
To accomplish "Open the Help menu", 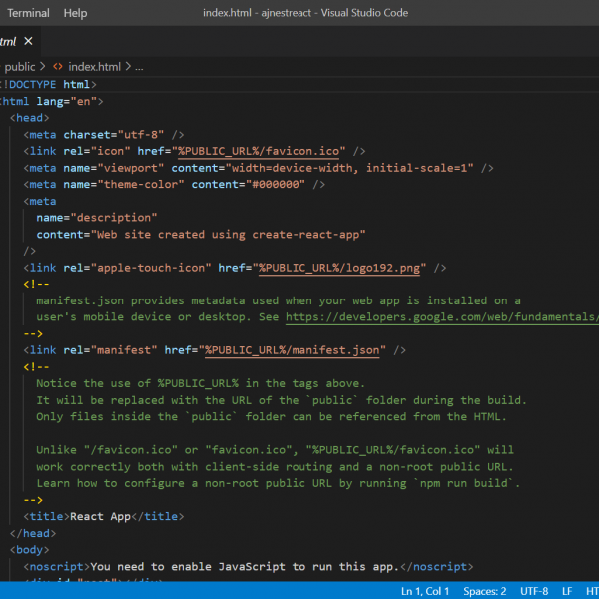I will (75, 13).
